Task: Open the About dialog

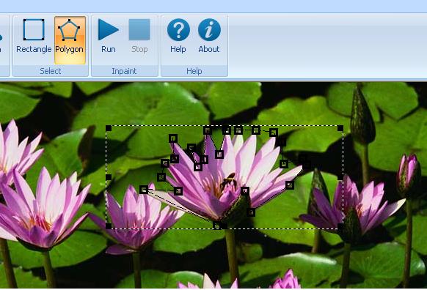Action: [x=209, y=36]
